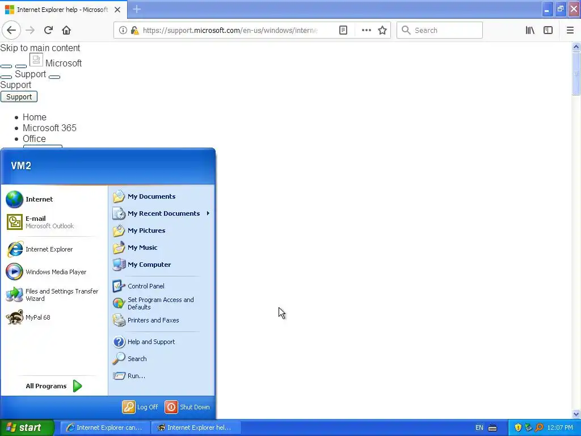This screenshot has width=581, height=436.
Task: Switch to Internet Explorer hel... taskbar window
Action: pyautogui.click(x=196, y=427)
